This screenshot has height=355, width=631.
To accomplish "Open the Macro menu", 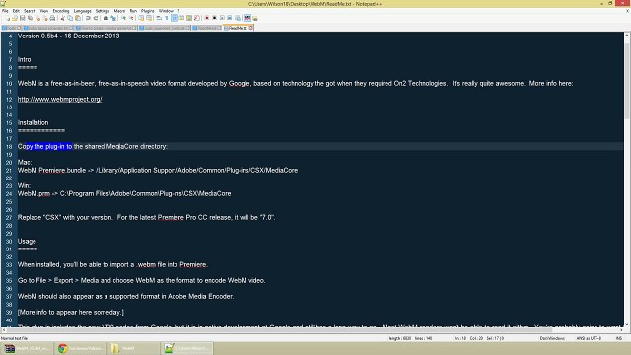I will [x=119, y=11].
